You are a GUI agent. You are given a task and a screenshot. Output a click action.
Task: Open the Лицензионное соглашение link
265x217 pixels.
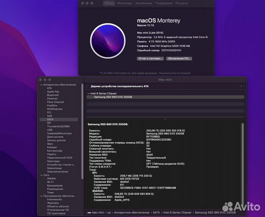click(174, 73)
